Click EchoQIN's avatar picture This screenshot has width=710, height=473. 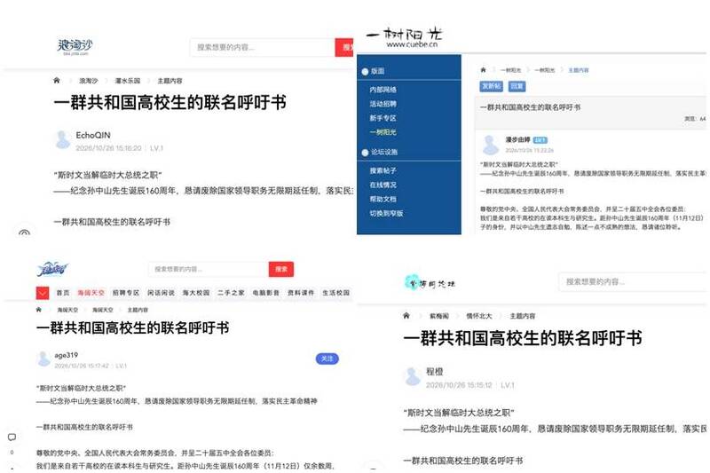pos(62,140)
